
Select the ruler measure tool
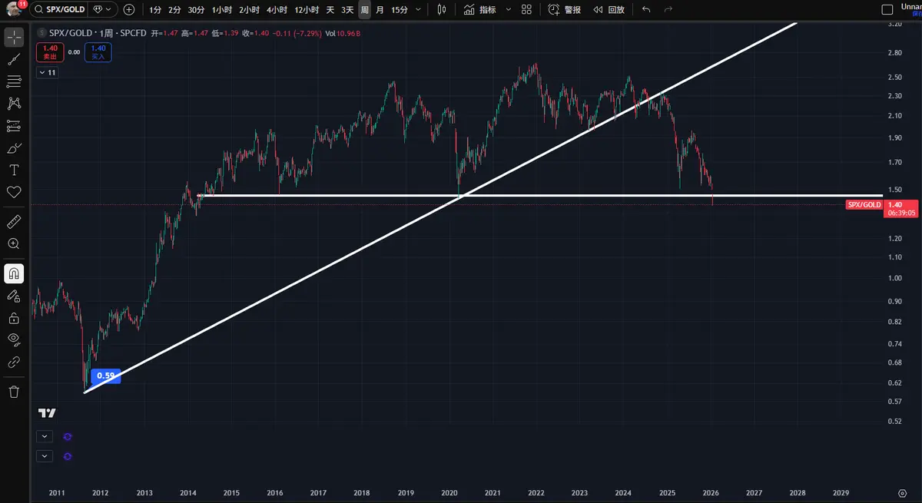pos(14,221)
